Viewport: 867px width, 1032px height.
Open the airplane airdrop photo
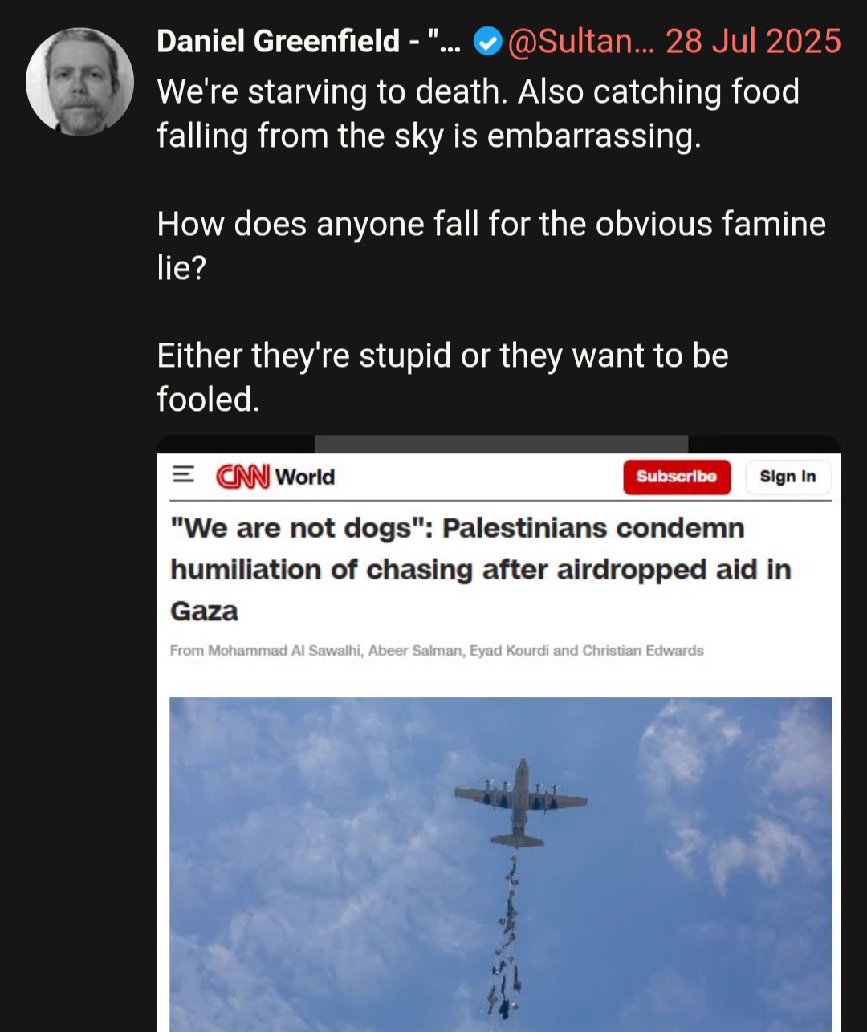pos(501,864)
